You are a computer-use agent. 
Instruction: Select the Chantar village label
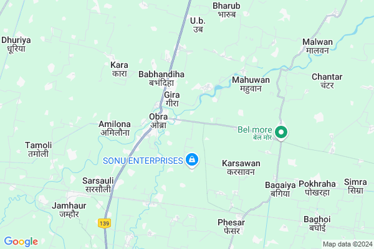(x=327, y=81)
